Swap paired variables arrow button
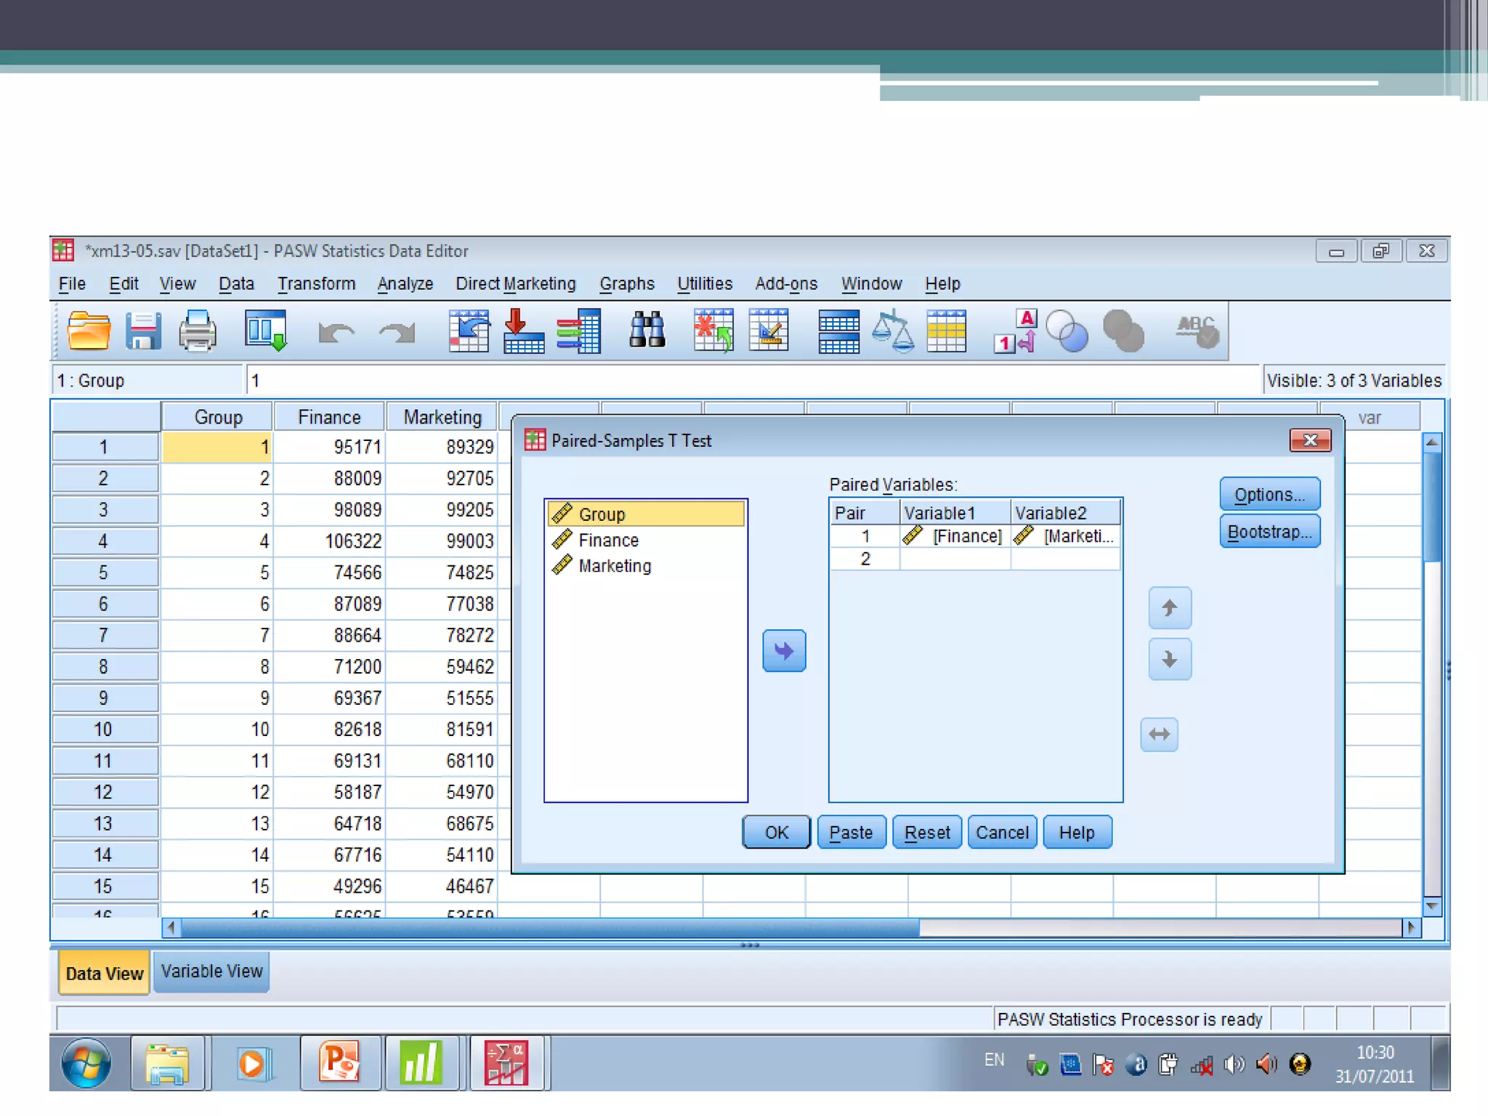 pos(1160,735)
